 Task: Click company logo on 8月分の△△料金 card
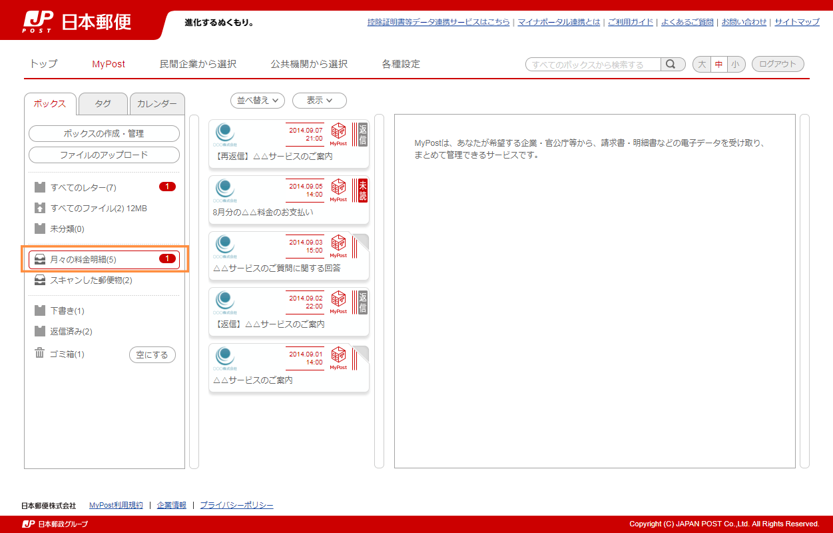(225, 191)
